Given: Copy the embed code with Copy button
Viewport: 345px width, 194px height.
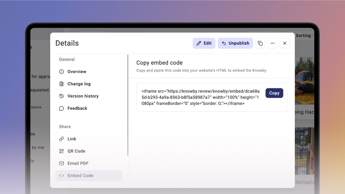Looking at the screenshot, I should 274,93.
